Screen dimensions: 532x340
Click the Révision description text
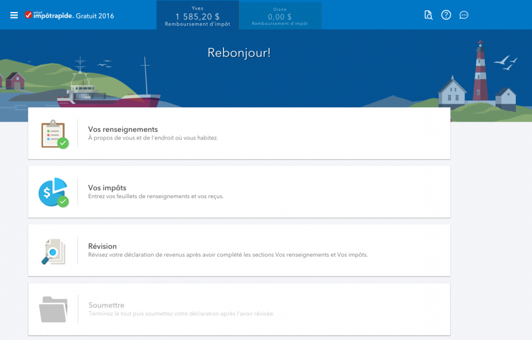(227, 255)
